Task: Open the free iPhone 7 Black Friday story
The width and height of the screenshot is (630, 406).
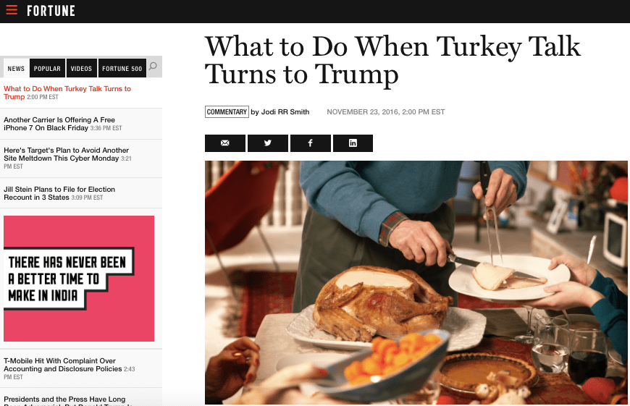Action: click(63, 124)
